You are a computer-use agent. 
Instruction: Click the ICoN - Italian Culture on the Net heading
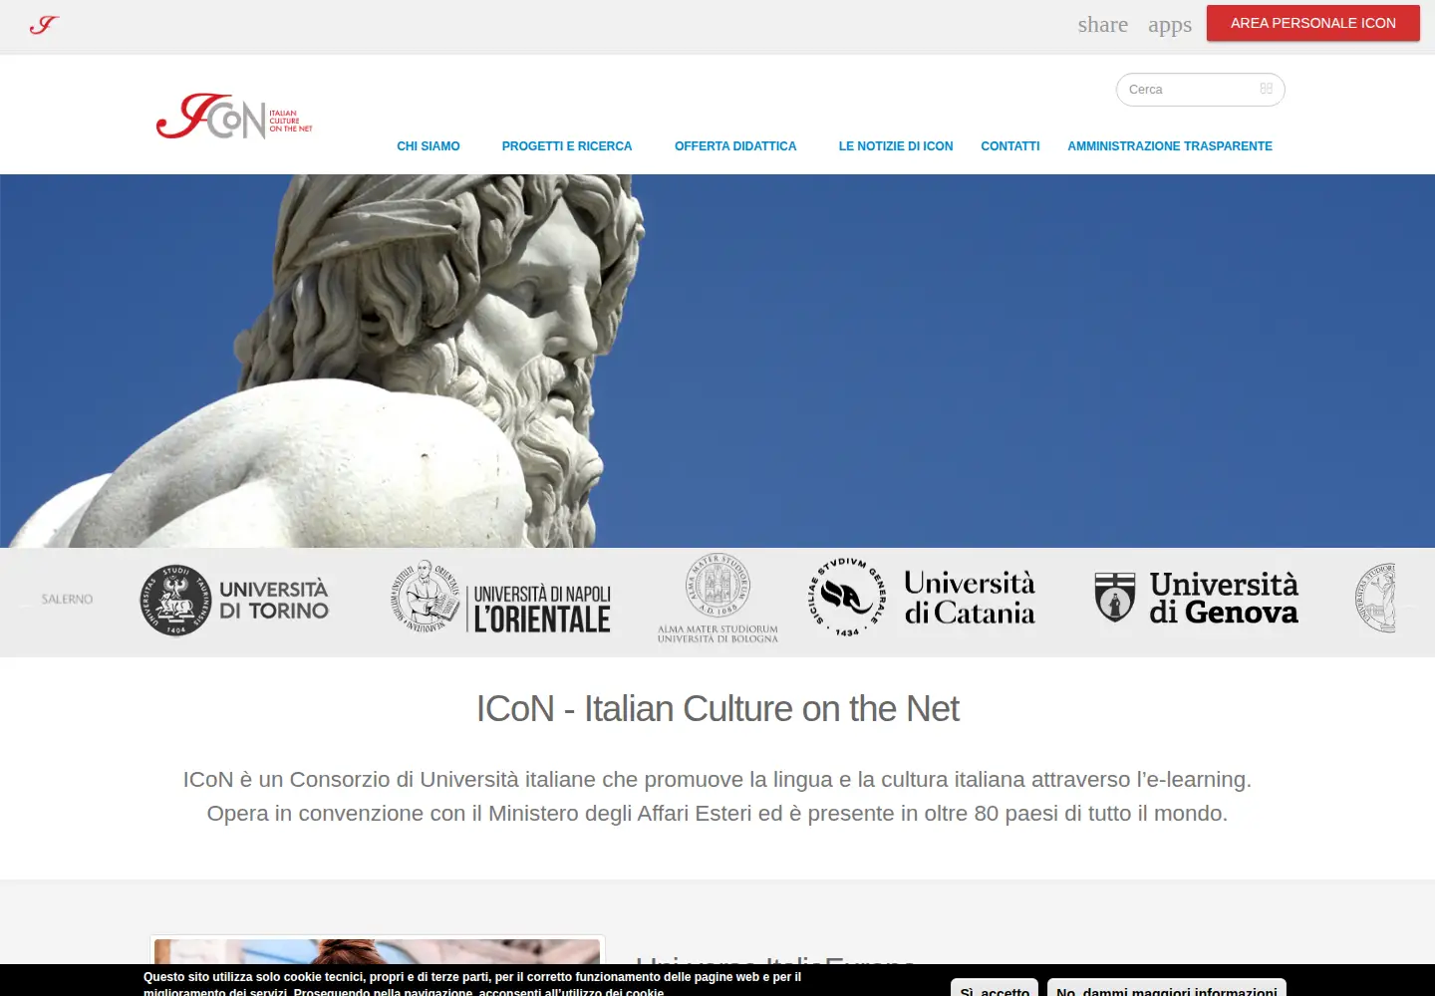pos(717,709)
